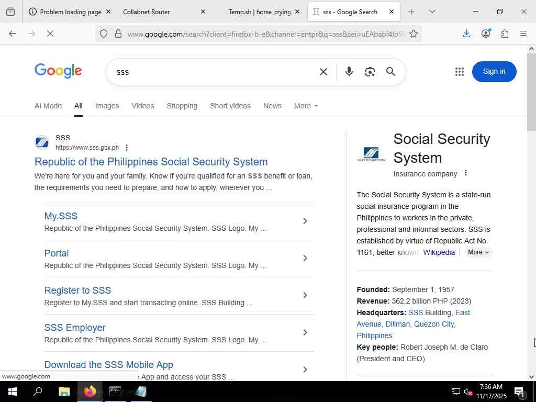Click the magnifier search submit icon
Image resolution: width=536 pixels, height=402 pixels.
(390, 72)
